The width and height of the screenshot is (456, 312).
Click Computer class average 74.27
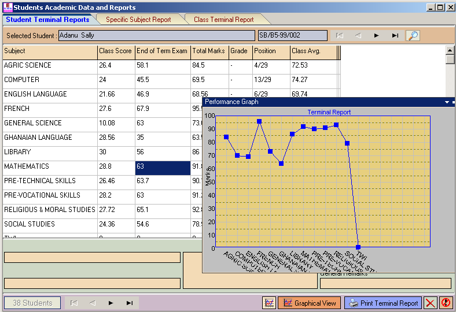click(x=314, y=81)
